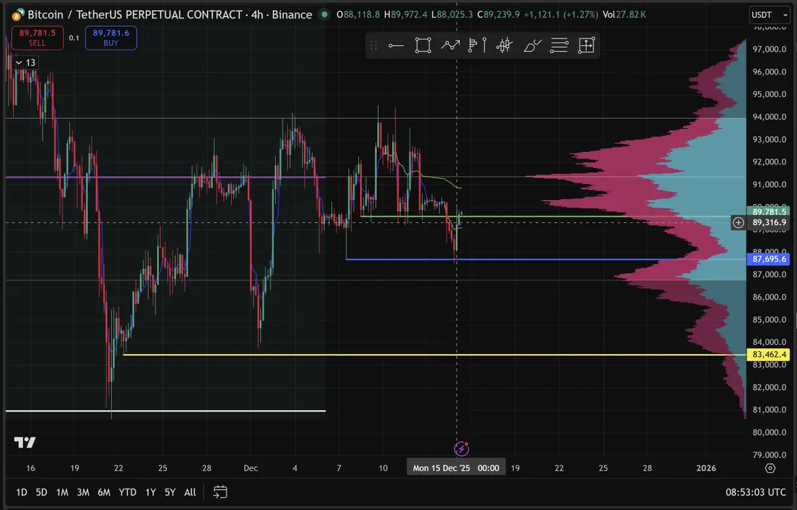Select the fixed range volume profile tool
This screenshot has width=797, height=510.
tap(473, 46)
